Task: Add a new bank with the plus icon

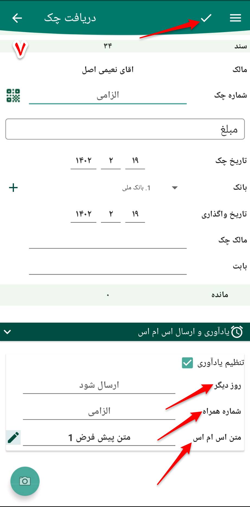Action: [x=13, y=187]
